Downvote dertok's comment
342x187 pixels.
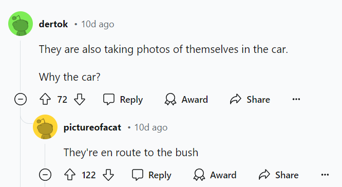pyautogui.click(x=80, y=99)
